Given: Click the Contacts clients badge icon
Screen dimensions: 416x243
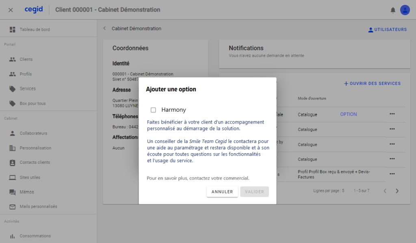Looking at the screenshot, I should pyautogui.click(x=13, y=163).
